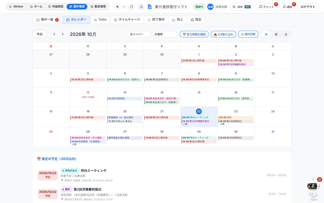324x203 pixels.
Task: Go to next month with right chevron
Action: click(x=63, y=34)
